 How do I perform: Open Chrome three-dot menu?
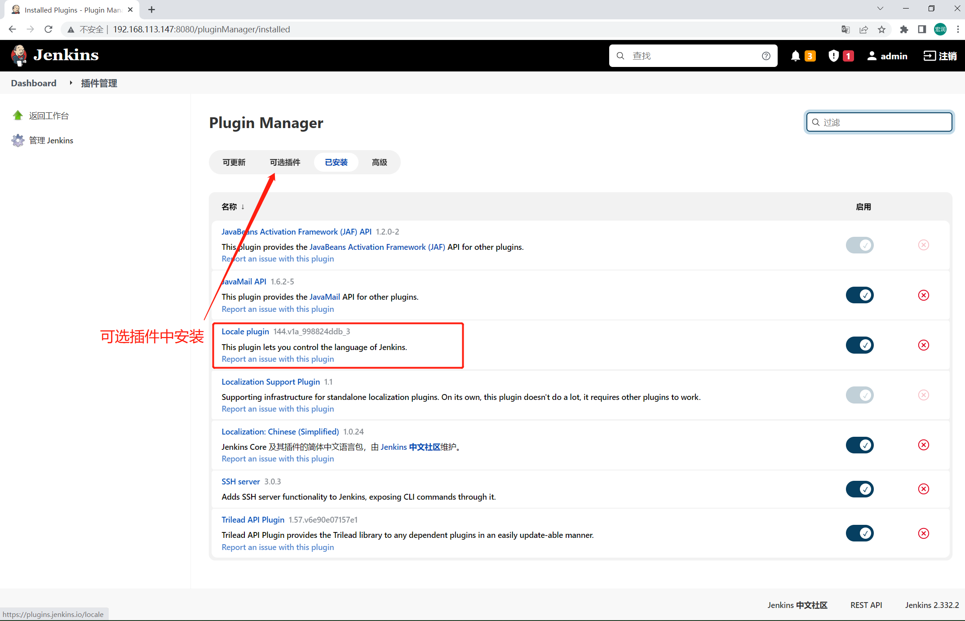[x=958, y=29]
